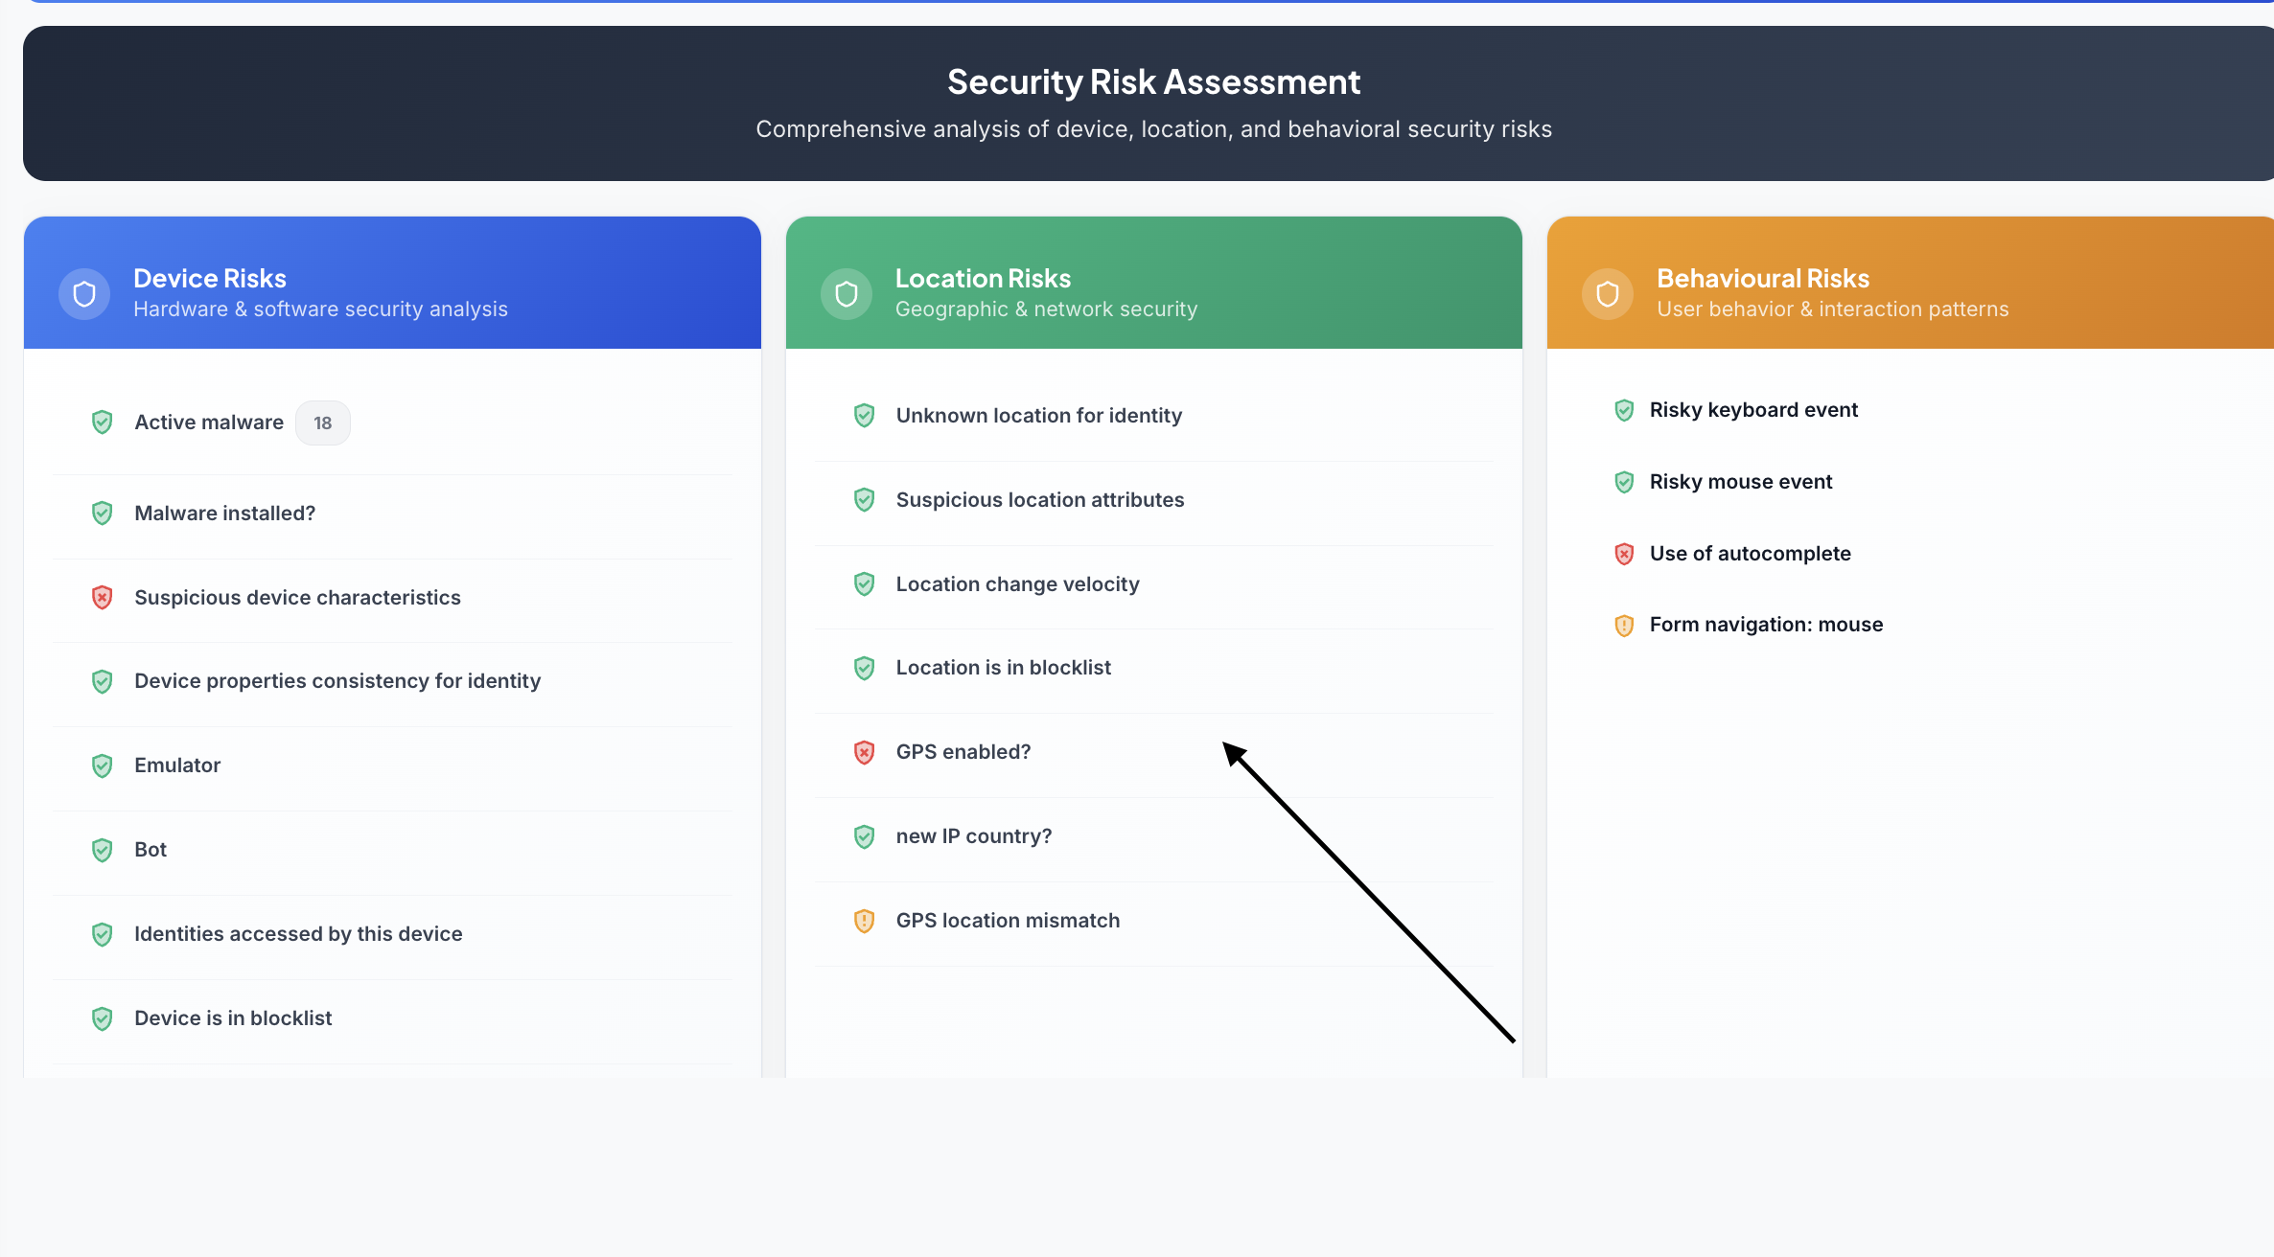The width and height of the screenshot is (2274, 1257).
Task: Click the Location Risks shield icon
Action: coord(847,294)
